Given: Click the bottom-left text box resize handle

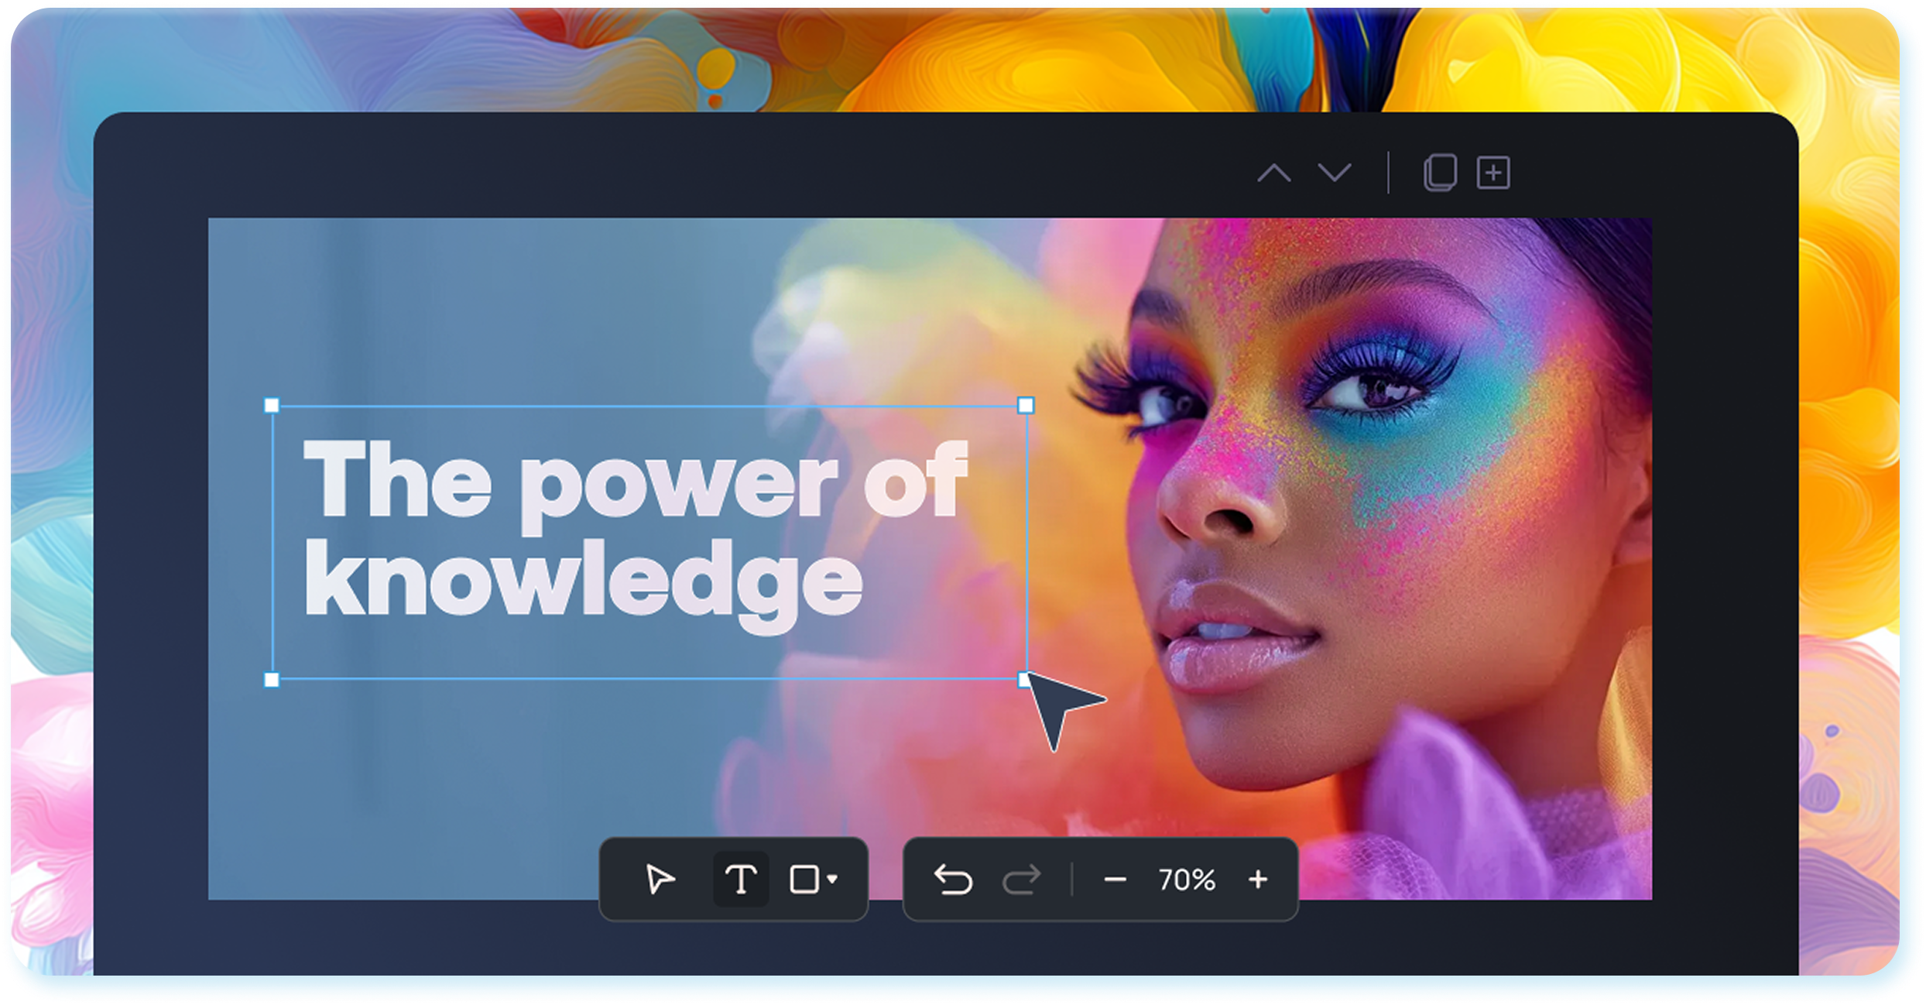Looking at the screenshot, I should click(272, 680).
